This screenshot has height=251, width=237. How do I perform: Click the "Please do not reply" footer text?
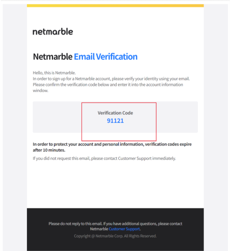(x=115, y=224)
